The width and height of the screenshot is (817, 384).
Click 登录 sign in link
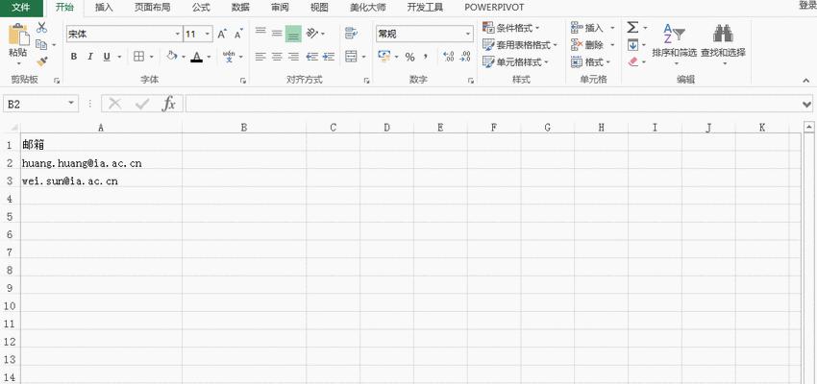(x=807, y=6)
